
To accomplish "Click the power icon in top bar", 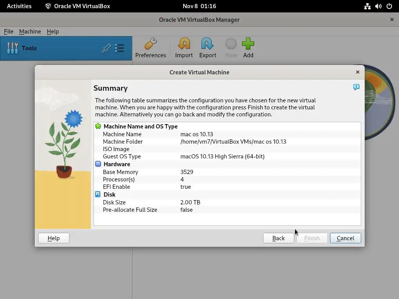I will click(x=389, y=6).
